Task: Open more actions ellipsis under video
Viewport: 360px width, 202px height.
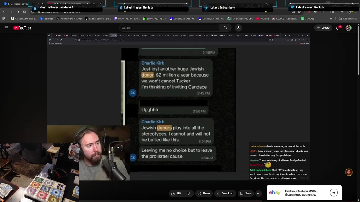Action: pos(258,193)
